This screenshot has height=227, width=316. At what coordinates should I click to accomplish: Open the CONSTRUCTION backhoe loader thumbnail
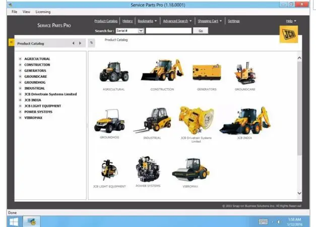[x=162, y=70]
